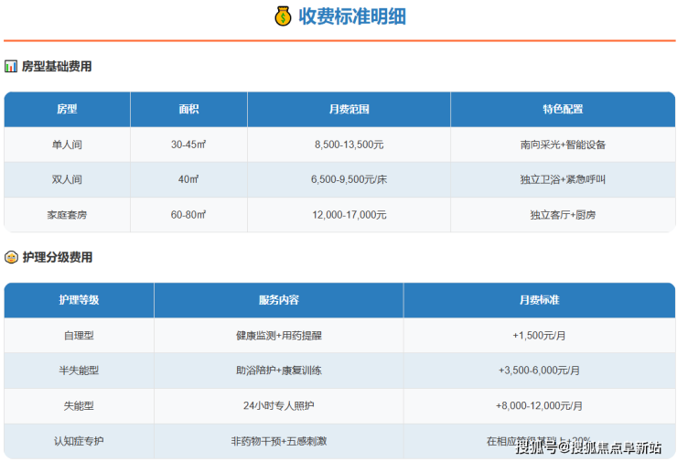Click the bar chart icon beside 房型基础费用

[11, 67]
